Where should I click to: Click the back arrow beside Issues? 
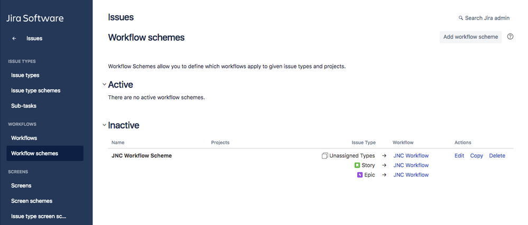coord(14,38)
